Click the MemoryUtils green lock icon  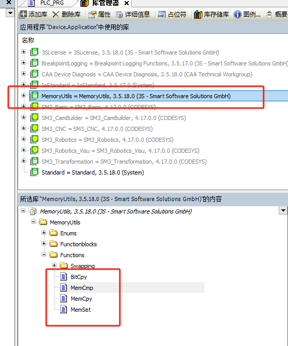(x=34, y=95)
